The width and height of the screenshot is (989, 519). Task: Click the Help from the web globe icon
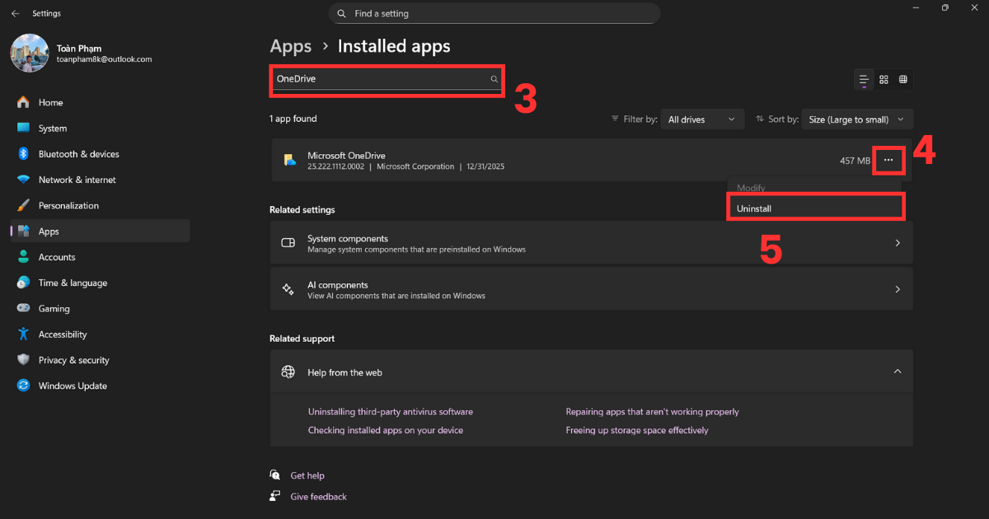pyautogui.click(x=288, y=372)
